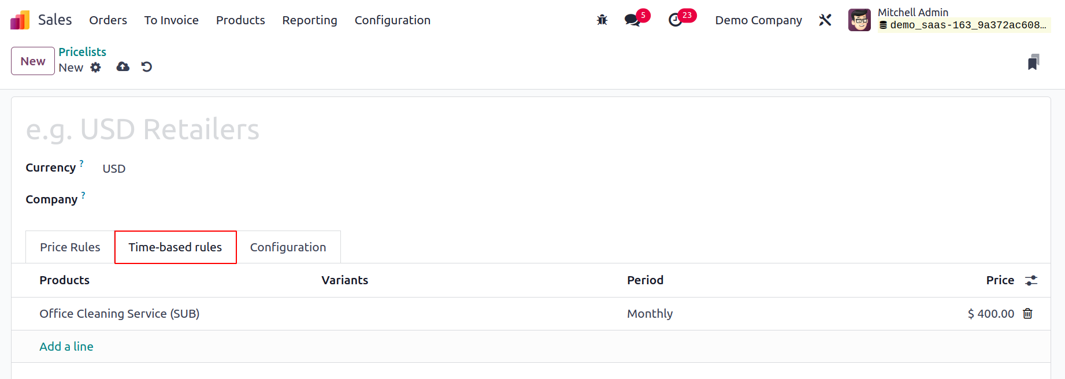
Task: Open the gear actions menu next to New
Action: (96, 68)
